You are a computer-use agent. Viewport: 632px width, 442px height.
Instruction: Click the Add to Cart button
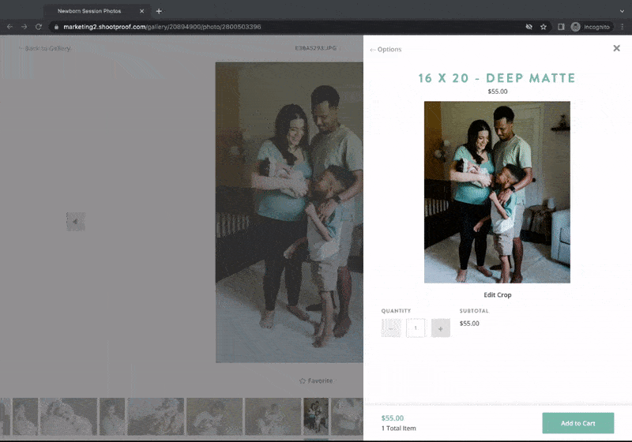click(x=577, y=423)
